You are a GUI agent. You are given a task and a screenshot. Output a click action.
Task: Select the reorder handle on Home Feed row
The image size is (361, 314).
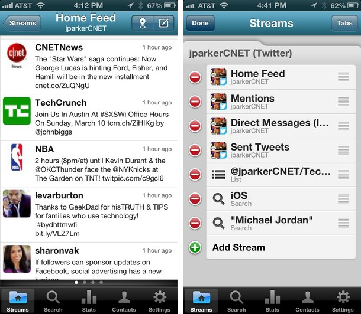tap(343, 77)
